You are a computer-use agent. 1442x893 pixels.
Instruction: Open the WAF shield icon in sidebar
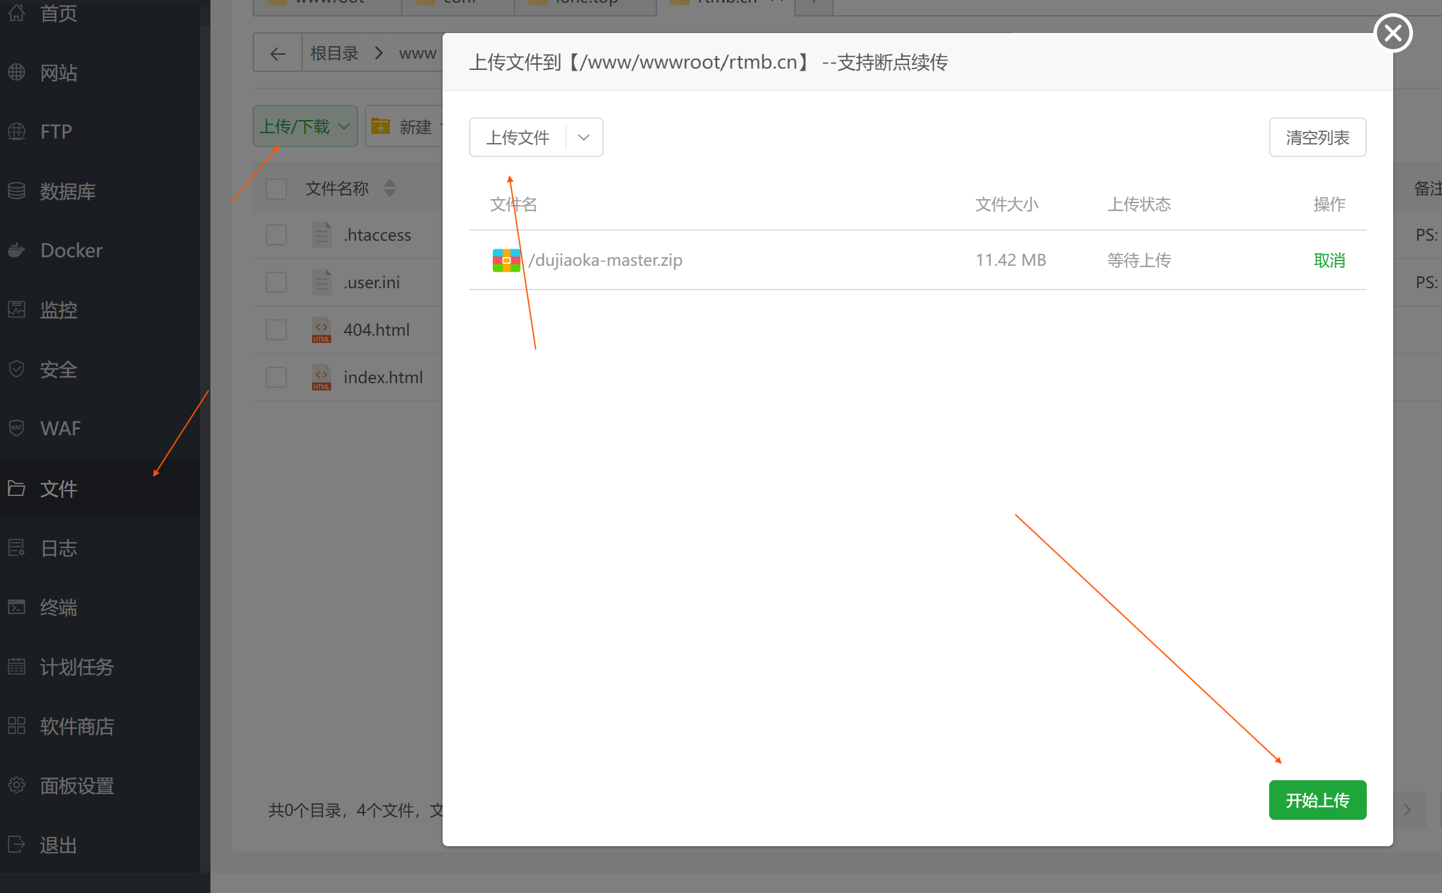coord(16,428)
